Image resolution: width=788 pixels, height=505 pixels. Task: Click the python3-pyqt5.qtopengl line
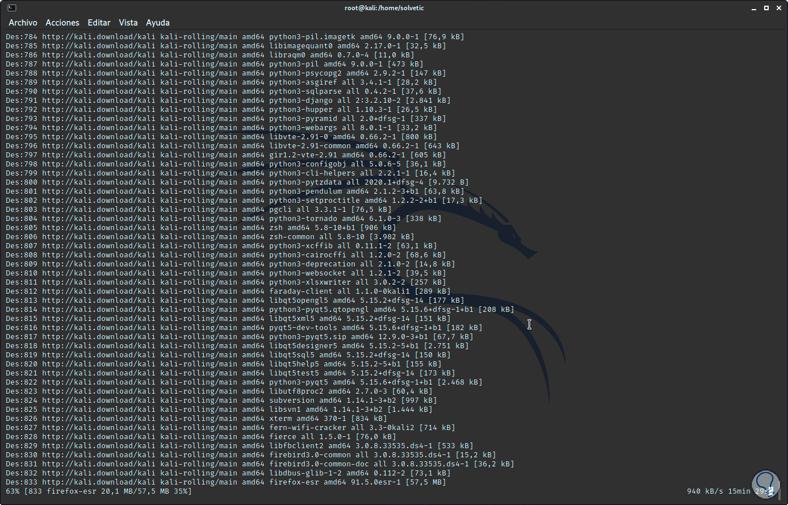[x=260, y=309]
